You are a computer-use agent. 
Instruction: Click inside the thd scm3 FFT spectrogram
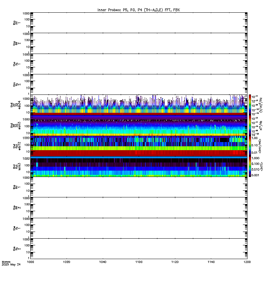pos(139,125)
